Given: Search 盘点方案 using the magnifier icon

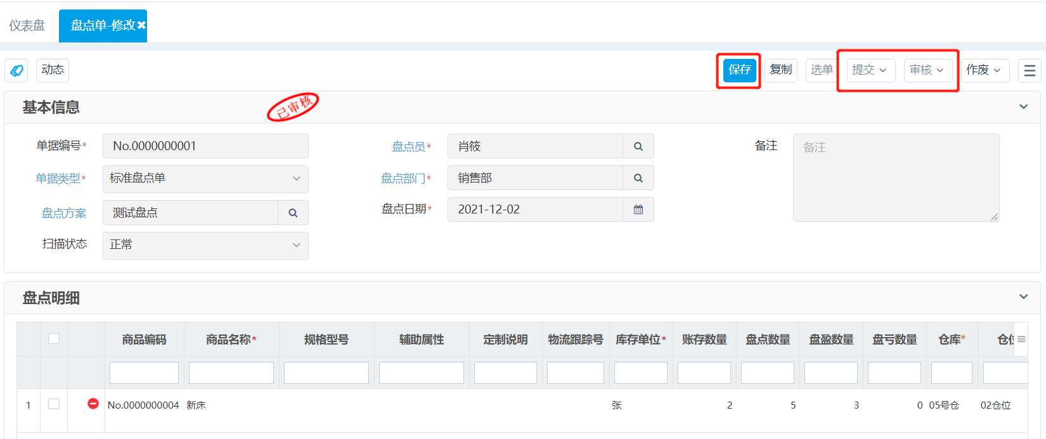Looking at the screenshot, I should tap(293, 213).
